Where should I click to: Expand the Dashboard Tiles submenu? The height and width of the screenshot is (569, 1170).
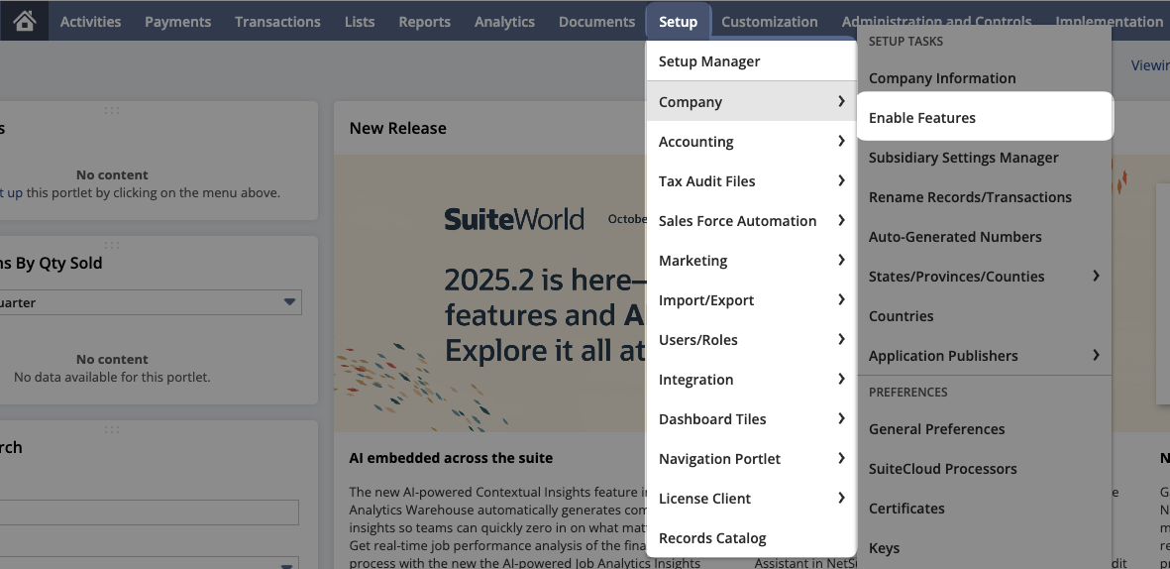[751, 418]
